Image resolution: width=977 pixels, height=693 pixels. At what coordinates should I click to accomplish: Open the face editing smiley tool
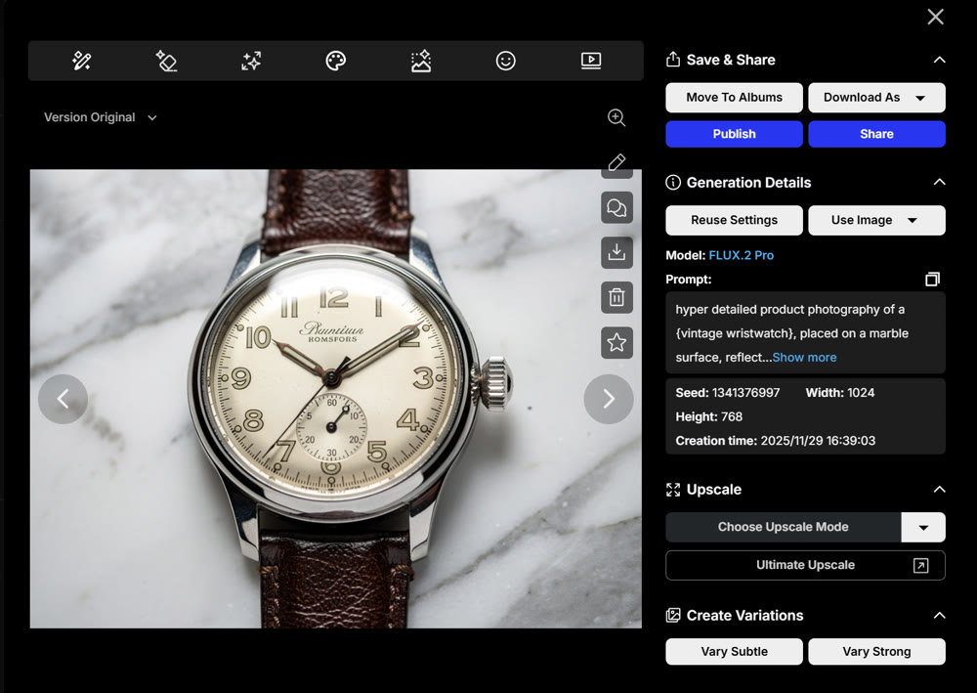505,61
